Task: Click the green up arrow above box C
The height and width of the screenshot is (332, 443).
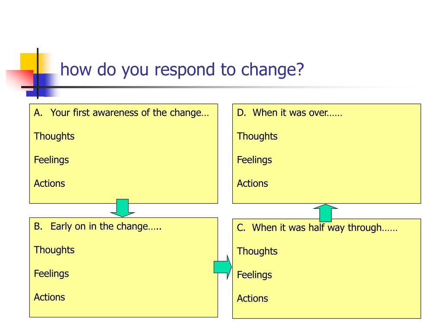Action: 325,213
